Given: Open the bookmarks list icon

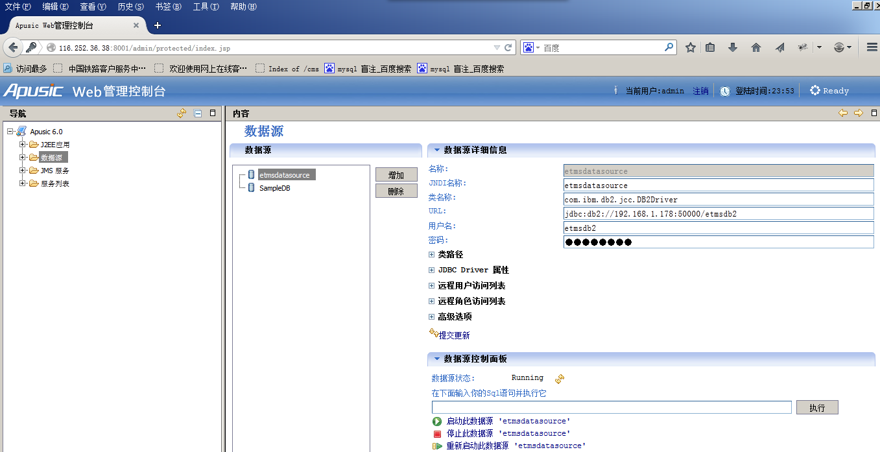Looking at the screenshot, I should (711, 47).
